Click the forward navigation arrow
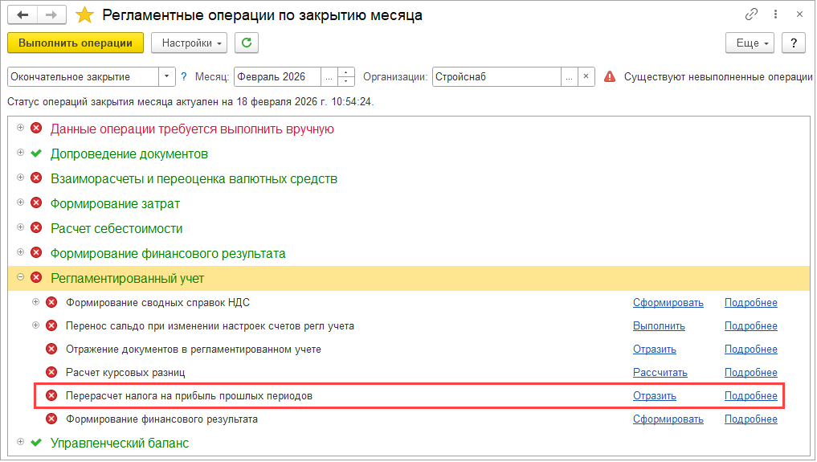The image size is (817, 462). [x=51, y=14]
